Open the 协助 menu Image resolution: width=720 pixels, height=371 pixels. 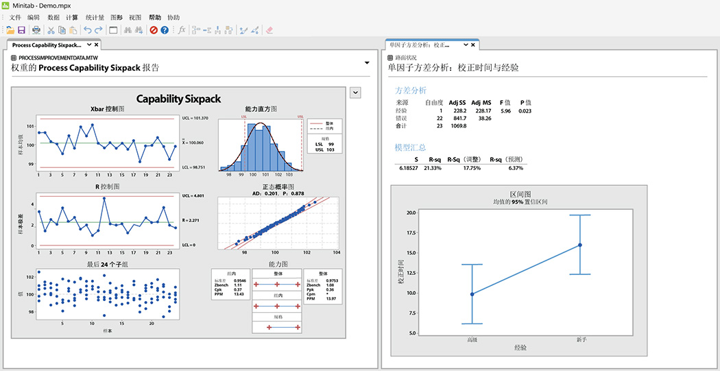[x=173, y=17]
